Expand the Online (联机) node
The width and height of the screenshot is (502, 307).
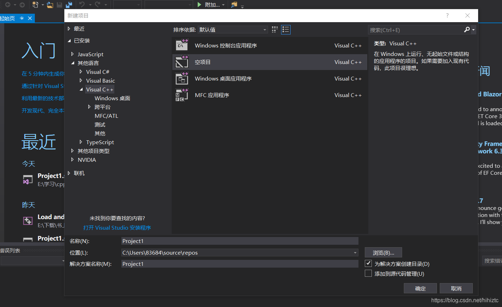point(69,173)
